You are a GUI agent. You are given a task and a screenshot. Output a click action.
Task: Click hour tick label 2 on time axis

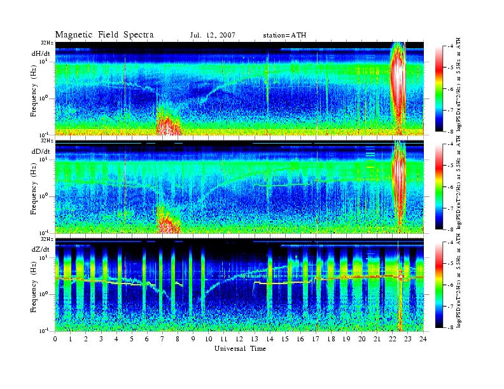pyautogui.click(x=86, y=339)
